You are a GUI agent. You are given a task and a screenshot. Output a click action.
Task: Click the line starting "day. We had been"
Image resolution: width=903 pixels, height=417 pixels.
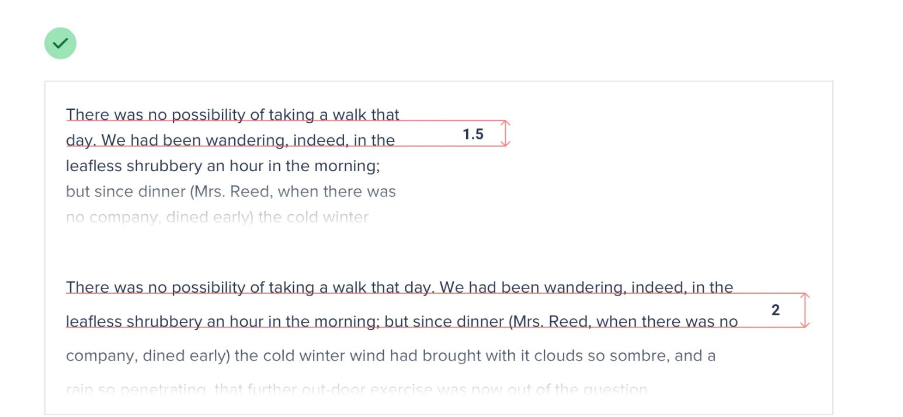coord(230,140)
